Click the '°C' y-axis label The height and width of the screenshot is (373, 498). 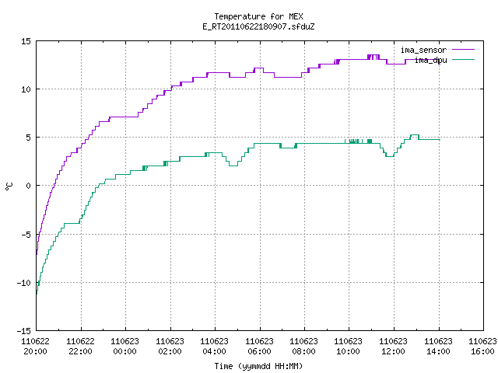pyautogui.click(x=9, y=186)
